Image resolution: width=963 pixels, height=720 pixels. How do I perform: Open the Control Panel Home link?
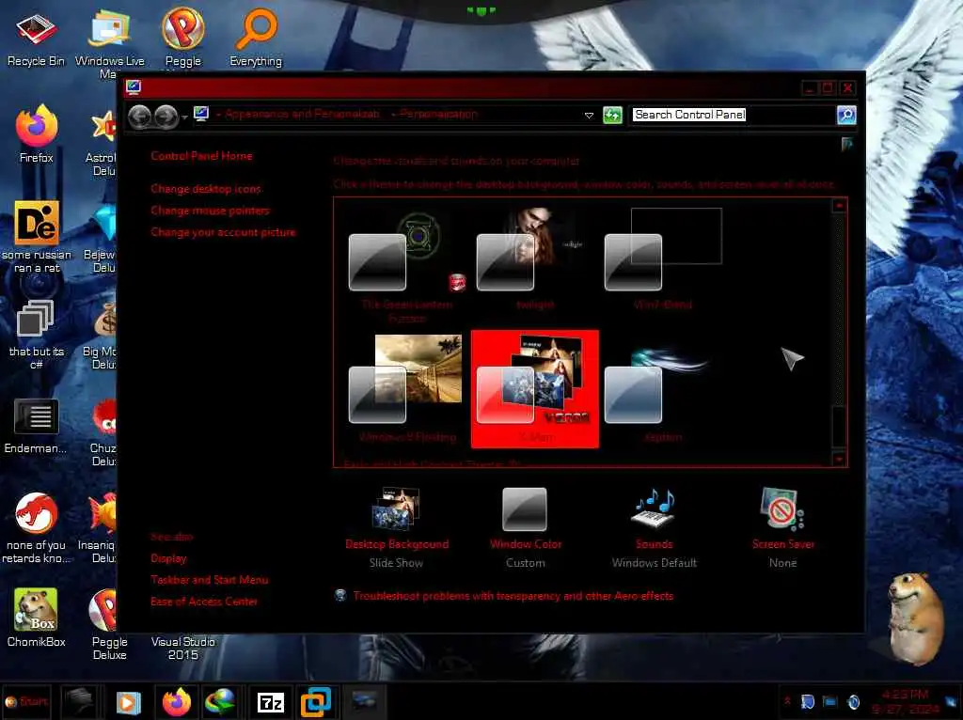[x=201, y=156]
